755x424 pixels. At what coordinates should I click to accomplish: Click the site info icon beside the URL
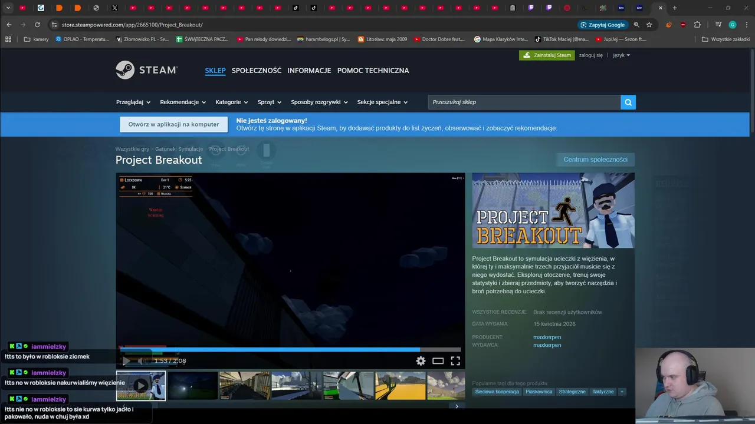54,25
